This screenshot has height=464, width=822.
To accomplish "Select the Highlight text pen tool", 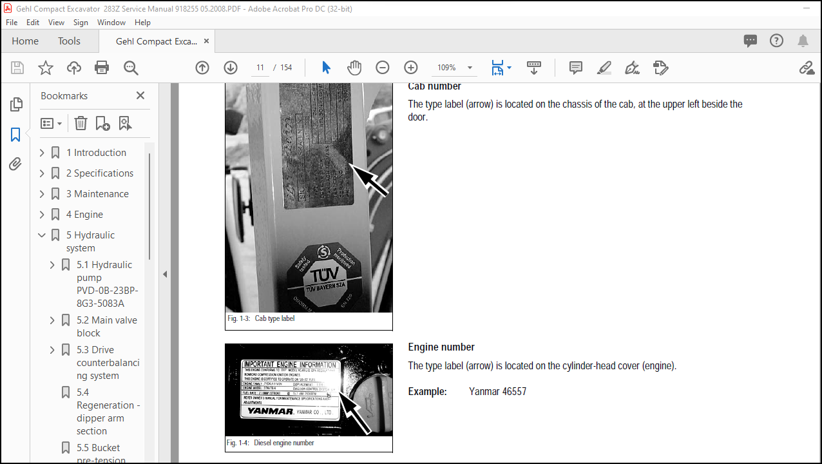I will (604, 68).
